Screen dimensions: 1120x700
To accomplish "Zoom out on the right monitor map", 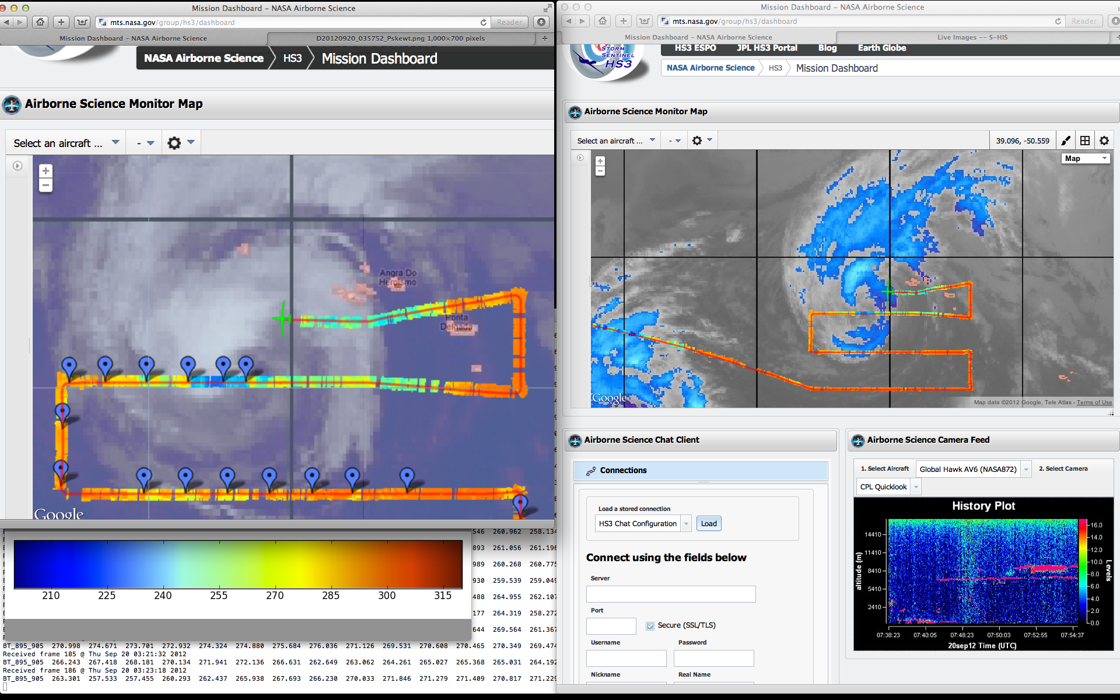I will point(600,171).
